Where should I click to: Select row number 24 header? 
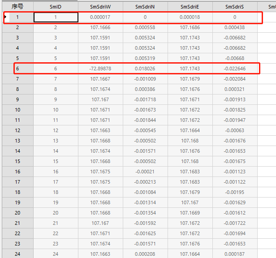click(17, 254)
